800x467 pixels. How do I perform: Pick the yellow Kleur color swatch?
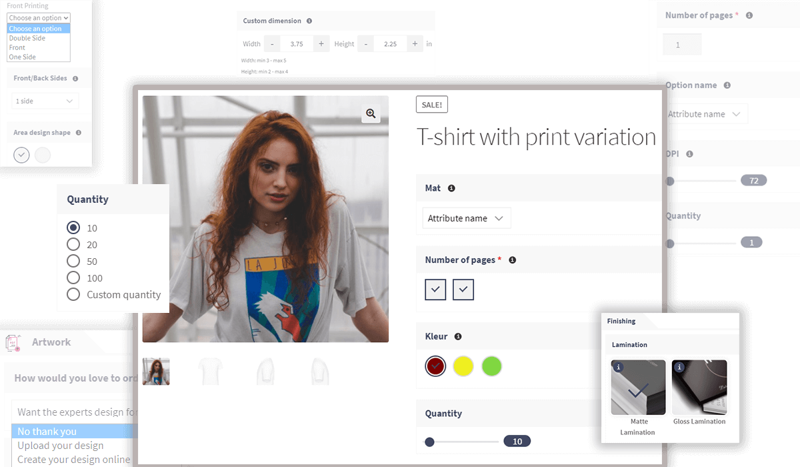point(463,366)
